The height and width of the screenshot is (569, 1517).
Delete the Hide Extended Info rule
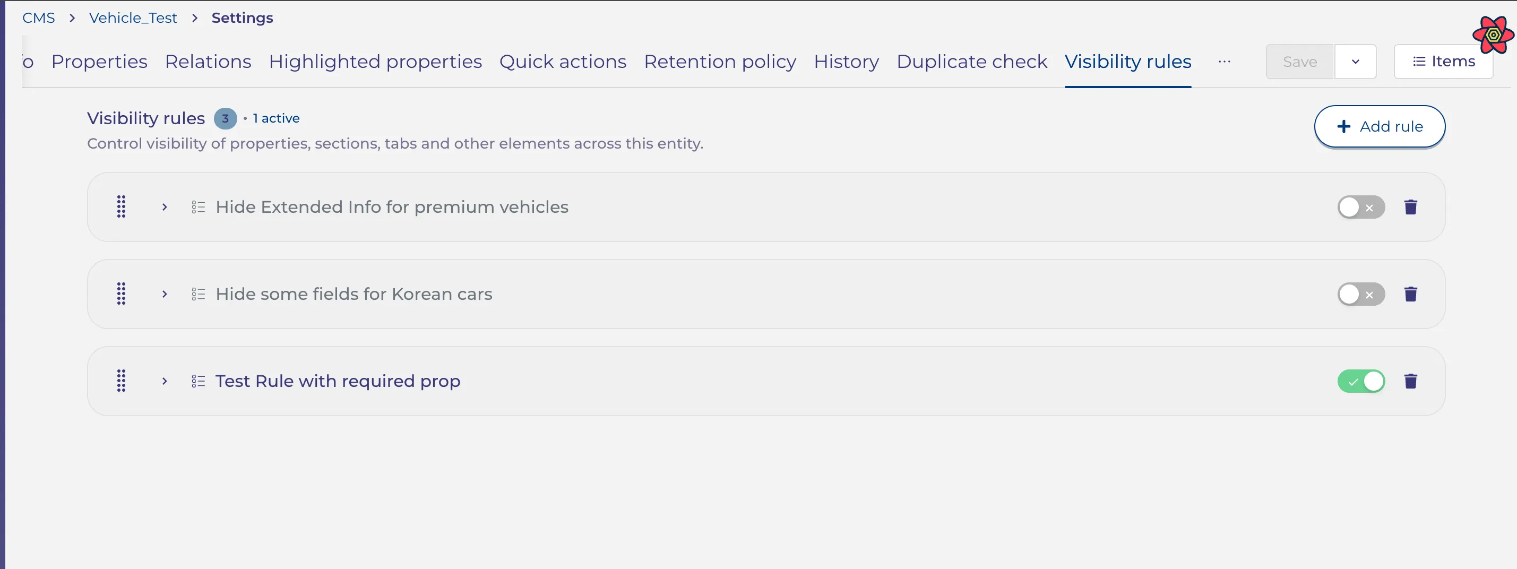point(1410,208)
